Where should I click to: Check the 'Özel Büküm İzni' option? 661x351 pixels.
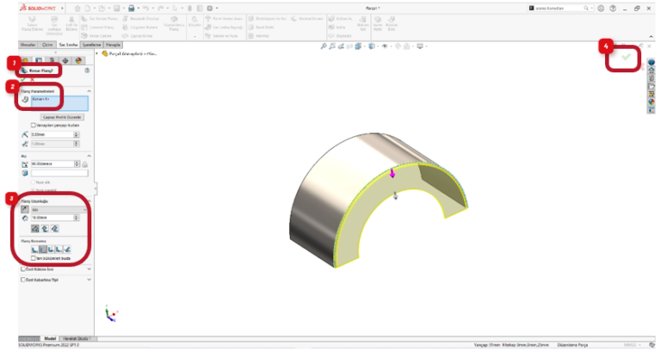coord(22,269)
